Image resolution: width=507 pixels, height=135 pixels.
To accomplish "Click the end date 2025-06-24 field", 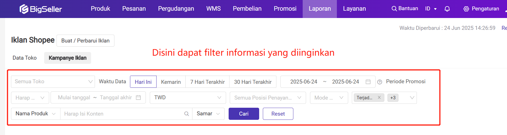I will click(346, 82).
